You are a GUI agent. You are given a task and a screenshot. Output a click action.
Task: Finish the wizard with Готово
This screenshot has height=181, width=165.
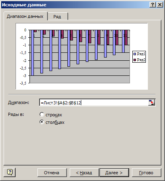coord(146,173)
